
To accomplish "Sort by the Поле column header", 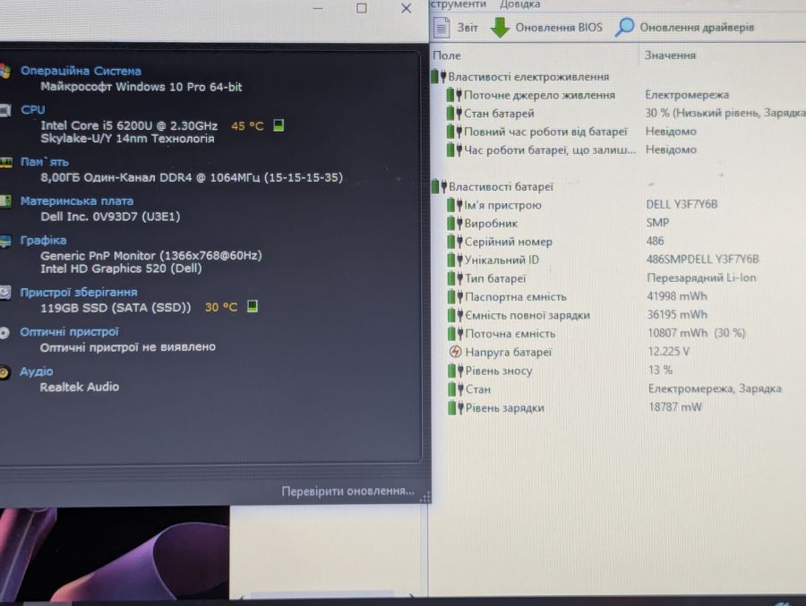I will point(447,55).
